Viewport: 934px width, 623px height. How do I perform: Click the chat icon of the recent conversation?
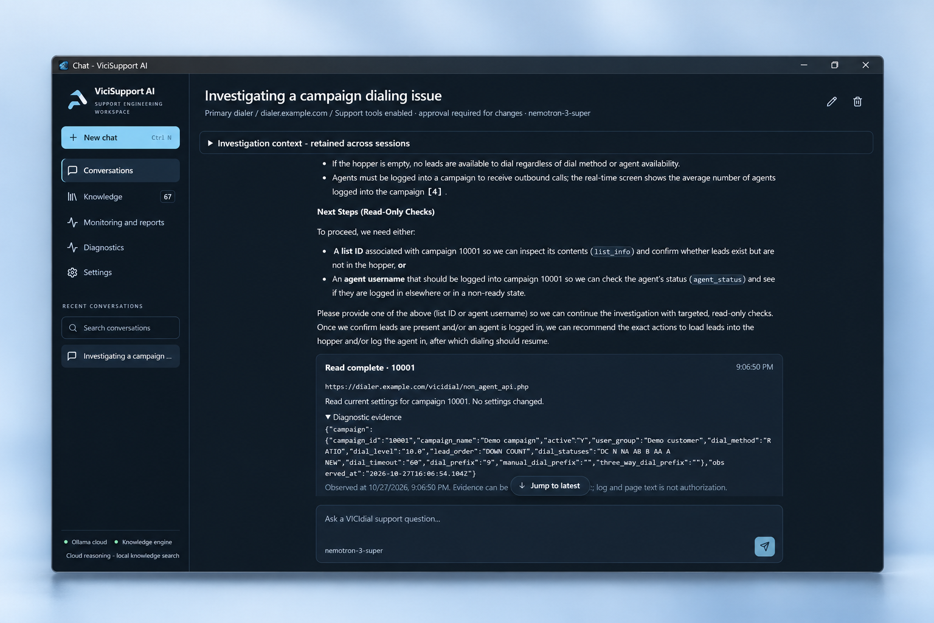[72, 356]
